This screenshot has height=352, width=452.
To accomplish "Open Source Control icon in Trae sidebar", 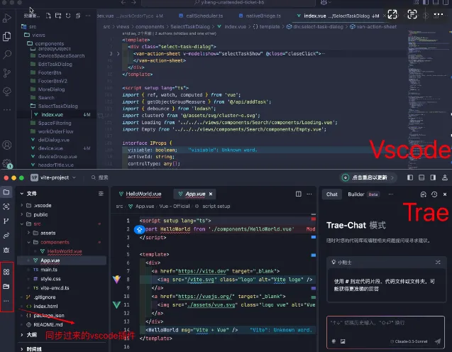I will [6, 221].
